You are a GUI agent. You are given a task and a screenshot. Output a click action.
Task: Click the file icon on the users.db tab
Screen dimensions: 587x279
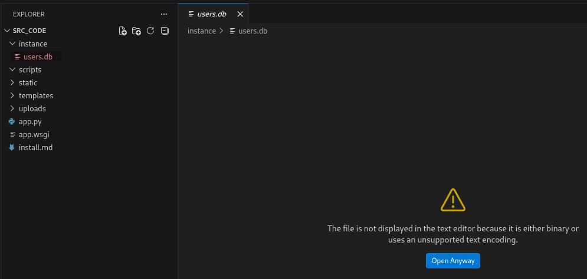tap(191, 14)
